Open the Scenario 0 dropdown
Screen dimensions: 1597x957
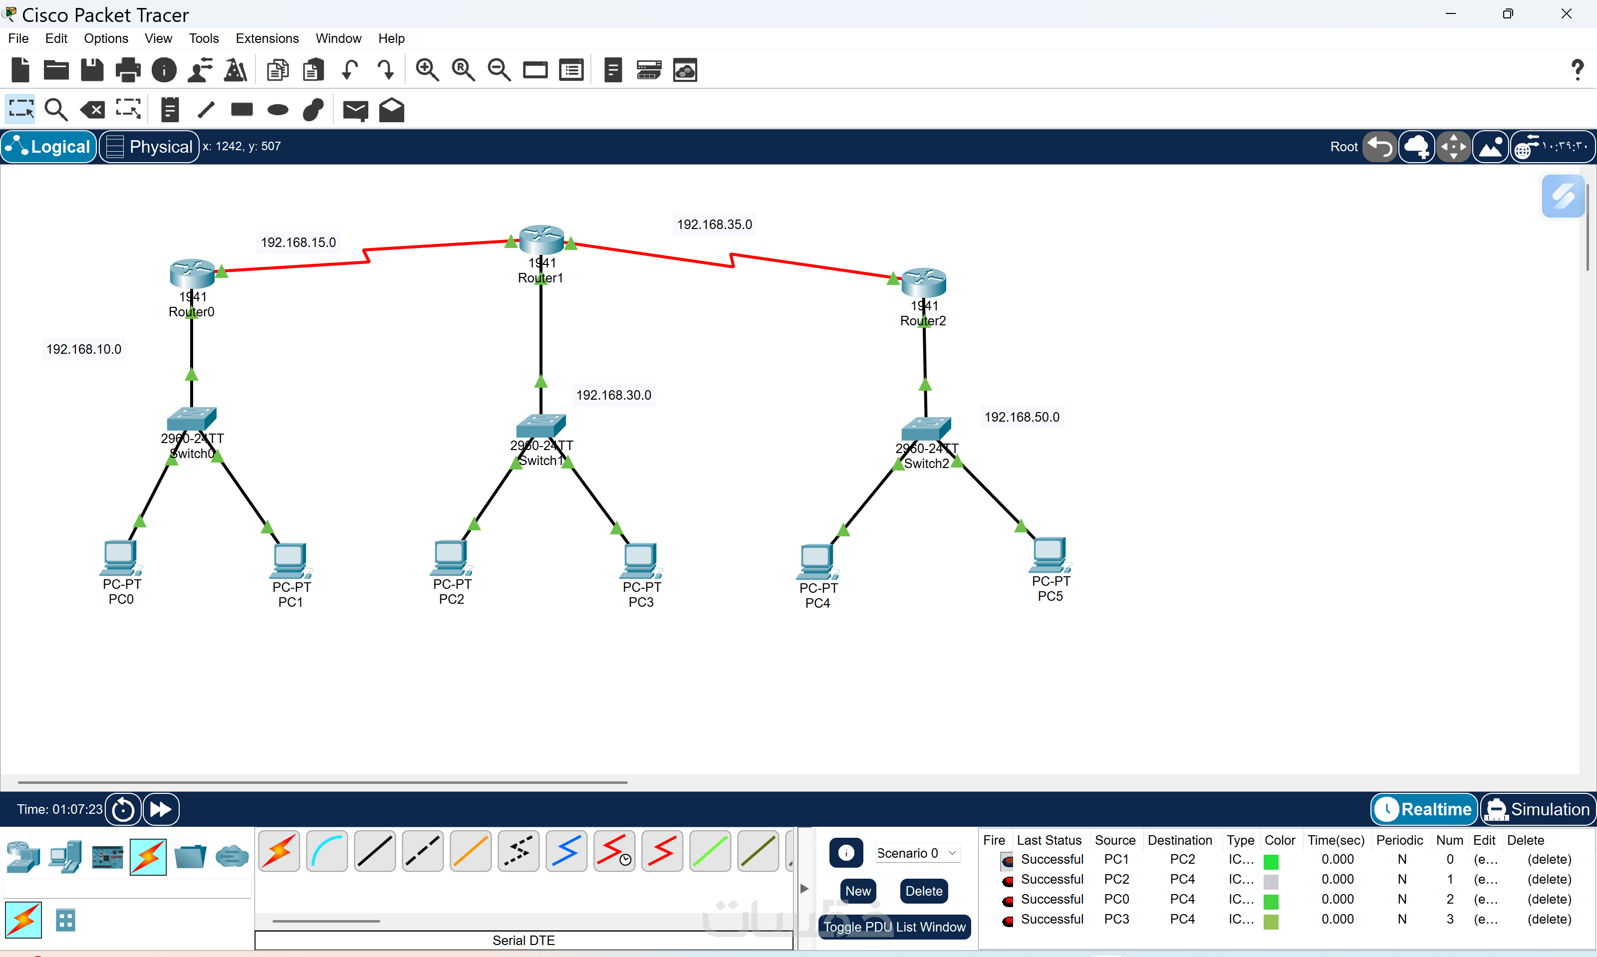point(917,853)
